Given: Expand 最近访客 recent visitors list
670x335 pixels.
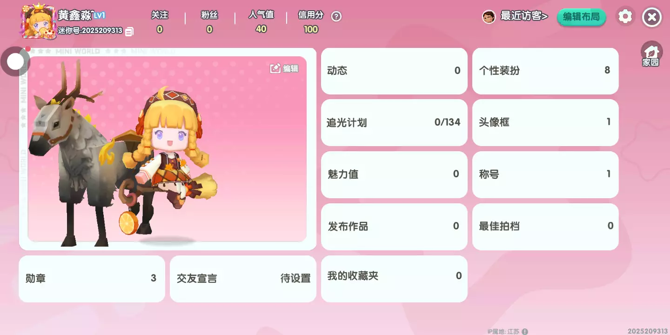Looking at the screenshot, I should 524,16.
